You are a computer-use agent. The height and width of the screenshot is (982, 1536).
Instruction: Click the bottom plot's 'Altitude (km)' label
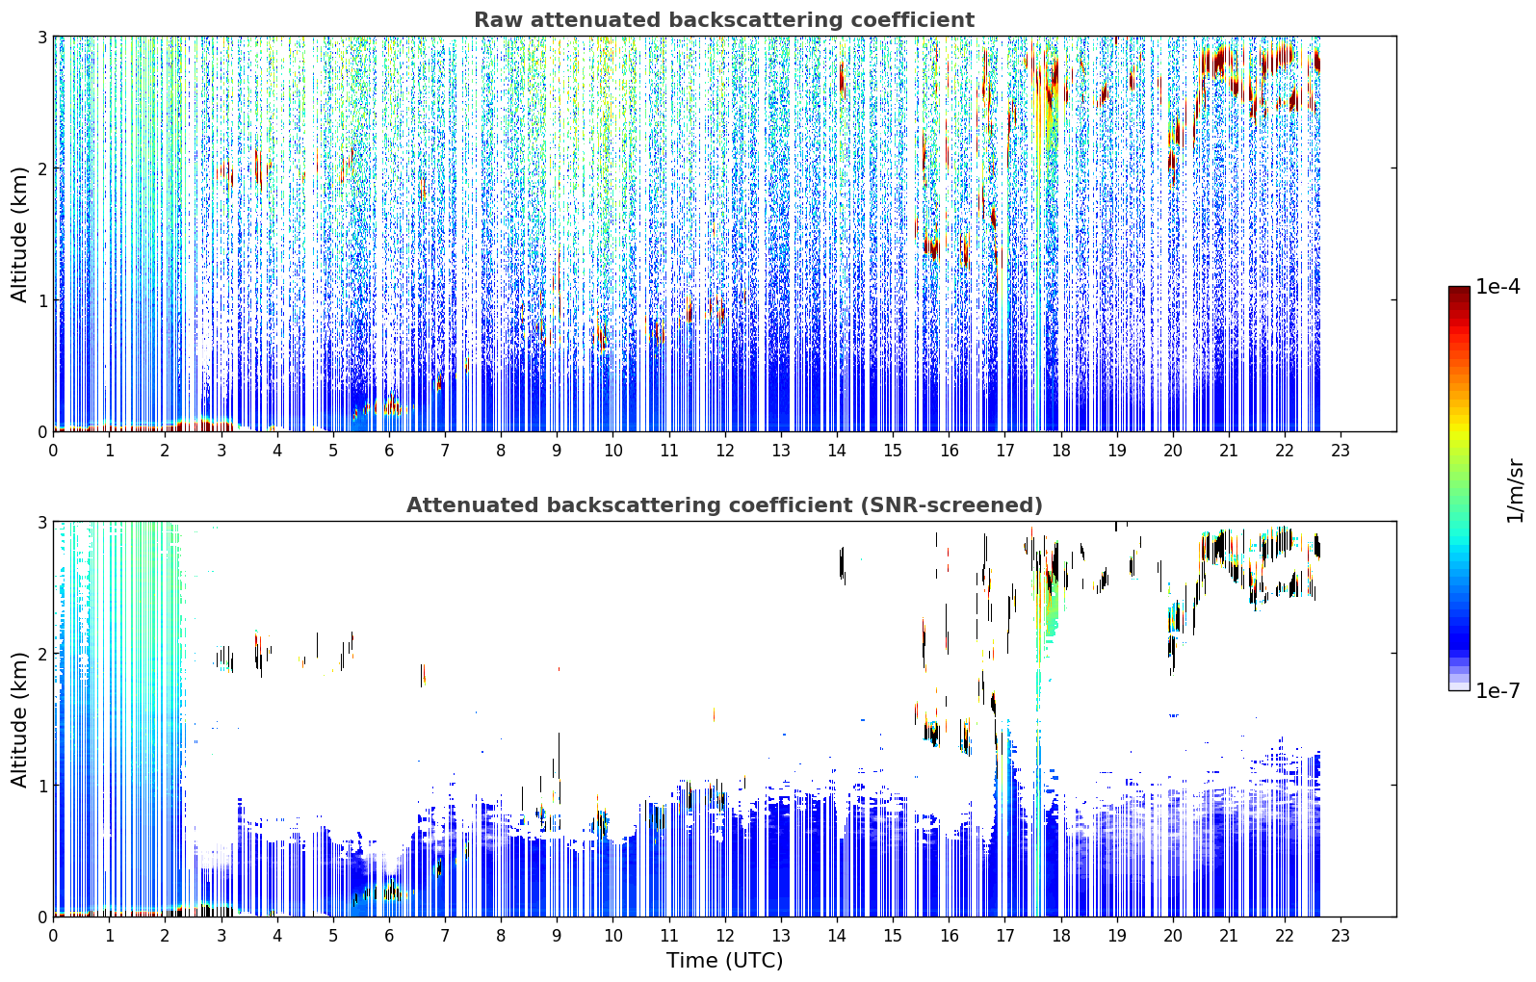click(x=19, y=719)
